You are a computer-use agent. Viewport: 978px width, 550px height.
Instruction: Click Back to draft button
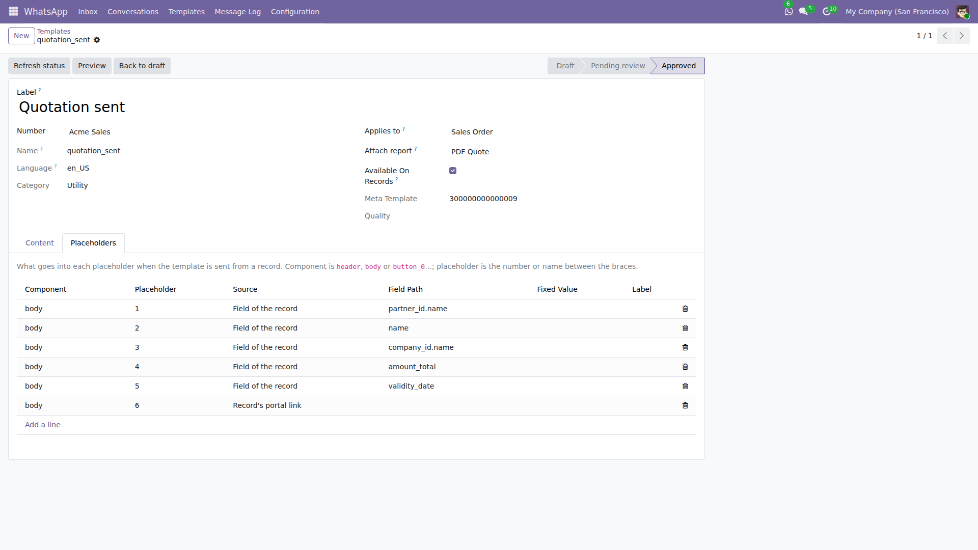pos(142,66)
